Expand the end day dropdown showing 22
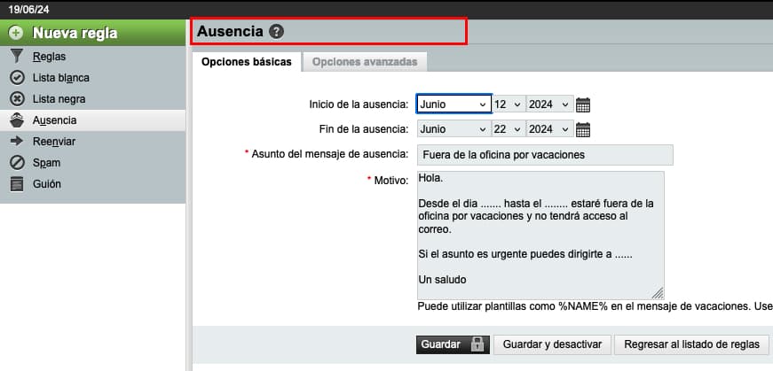This screenshot has height=371, width=773. click(508, 129)
